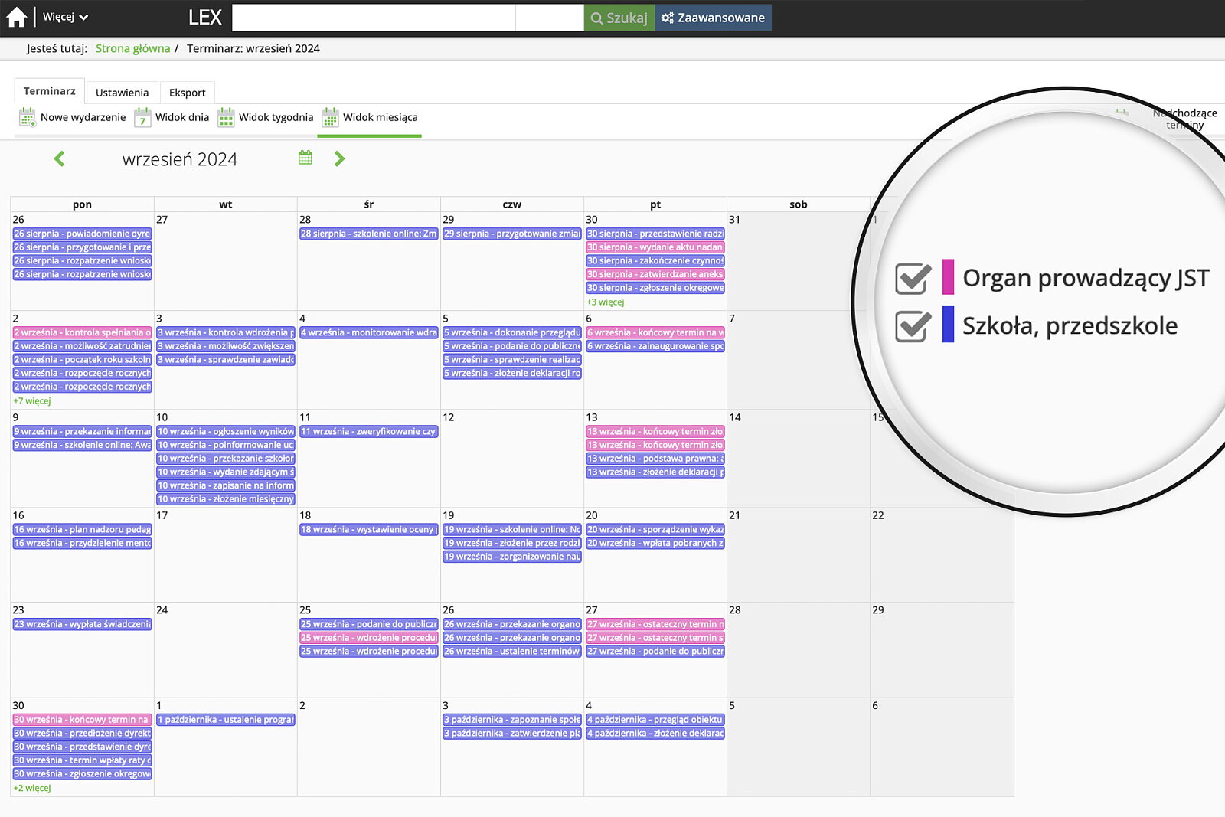Go to next month with right arrow

click(x=339, y=158)
